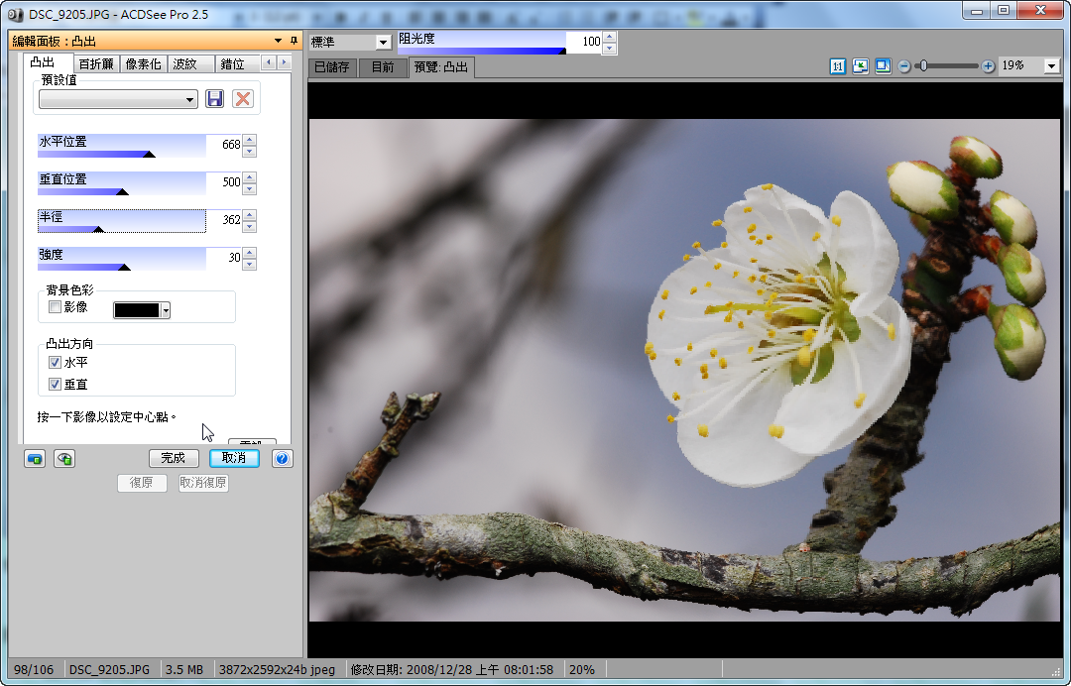Enable the 影像 background checkbox
The image size is (1071, 686).
pyautogui.click(x=56, y=307)
